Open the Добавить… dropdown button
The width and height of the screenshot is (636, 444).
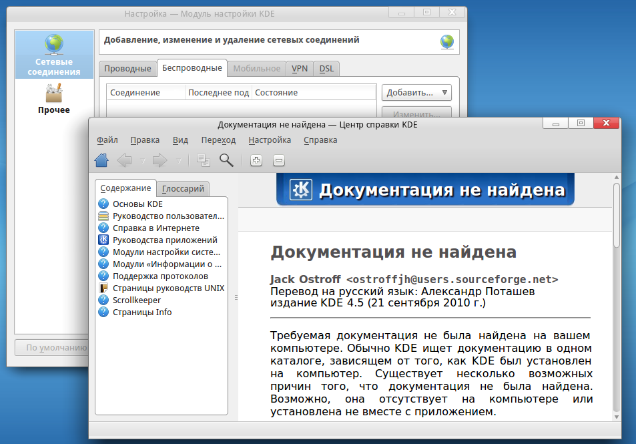pyautogui.click(x=416, y=93)
